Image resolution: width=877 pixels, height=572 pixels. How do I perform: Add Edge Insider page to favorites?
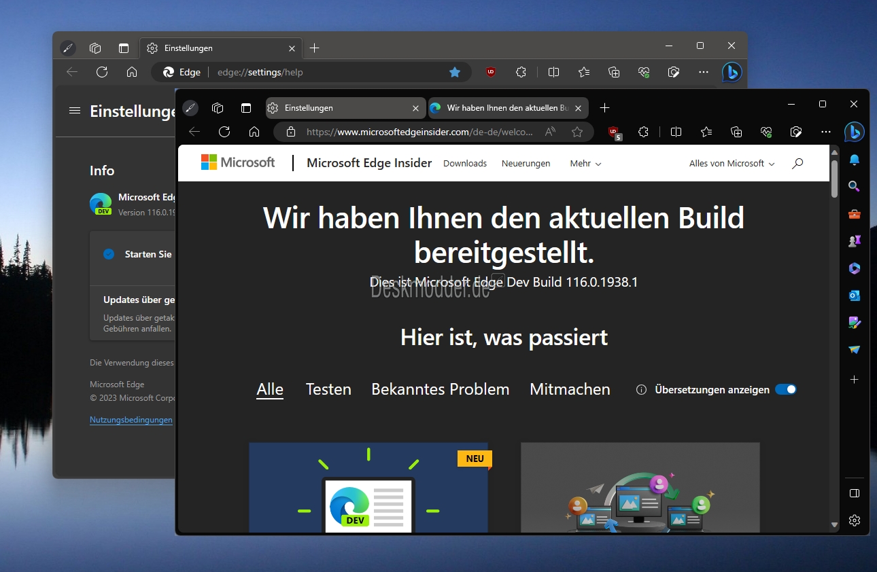577,132
